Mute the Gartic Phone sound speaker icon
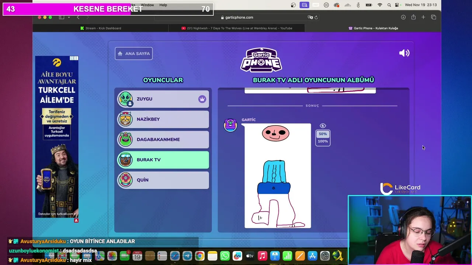Image resolution: width=472 pixels, height=265 pixels. coord(404,53)
